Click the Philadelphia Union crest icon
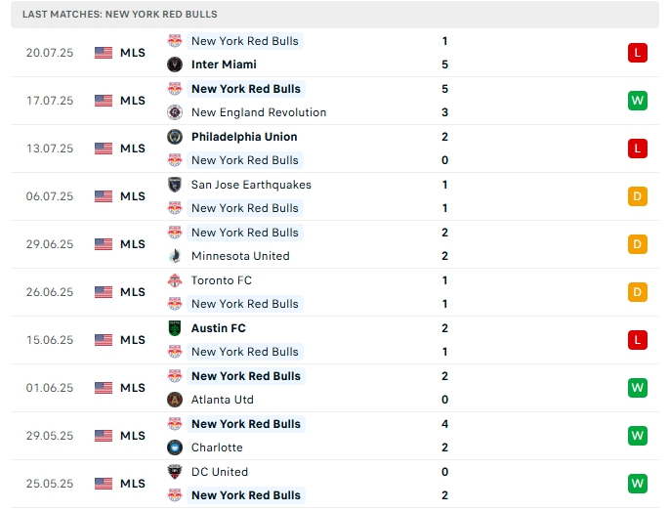 click(175, 137)
